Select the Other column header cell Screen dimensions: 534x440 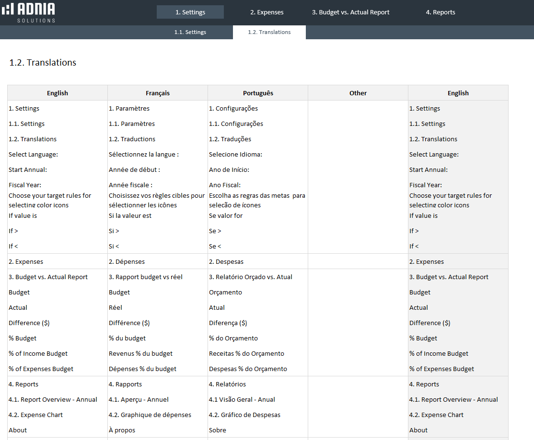(x=358, y=93)
